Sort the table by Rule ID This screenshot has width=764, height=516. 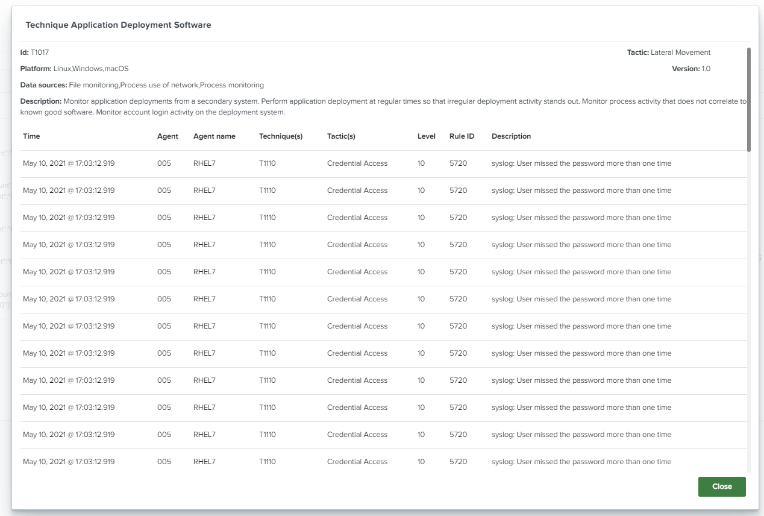click(x=461, y=136)
